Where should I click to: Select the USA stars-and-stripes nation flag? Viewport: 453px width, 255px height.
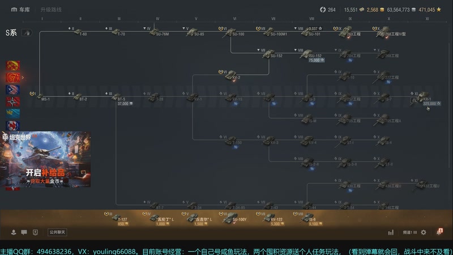coord(13,90)
